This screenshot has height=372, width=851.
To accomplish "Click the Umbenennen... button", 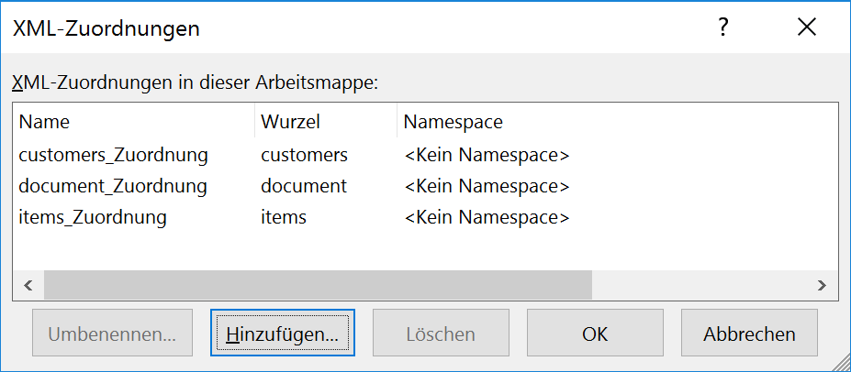I will [x=113, y=334].
